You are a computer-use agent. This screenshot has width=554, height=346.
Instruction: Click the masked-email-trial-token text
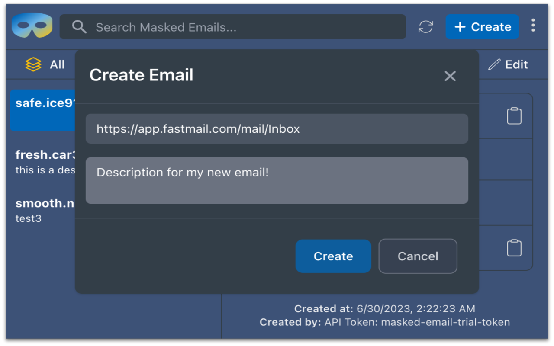(445, 322)
